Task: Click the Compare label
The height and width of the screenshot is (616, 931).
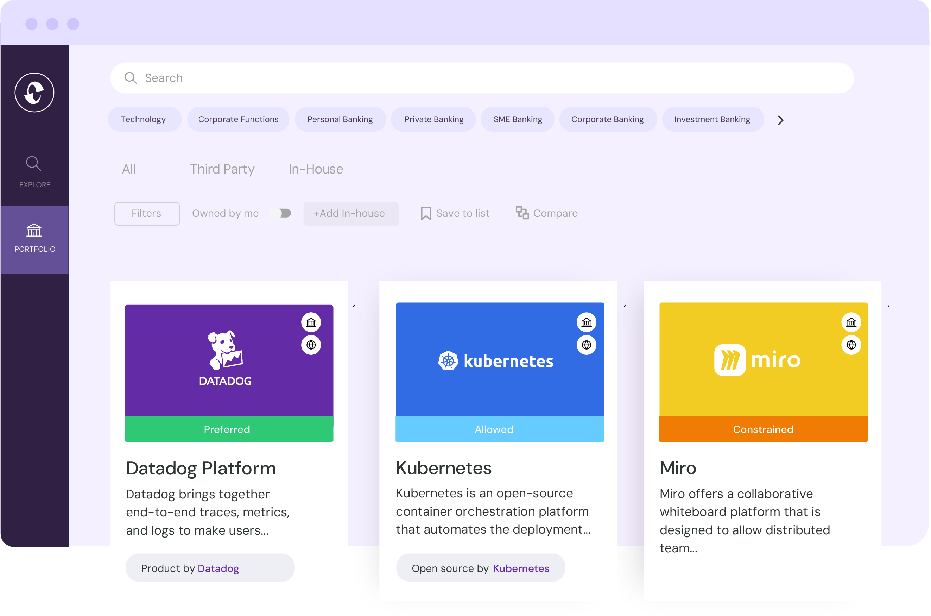Action: [x=556, y=213]
